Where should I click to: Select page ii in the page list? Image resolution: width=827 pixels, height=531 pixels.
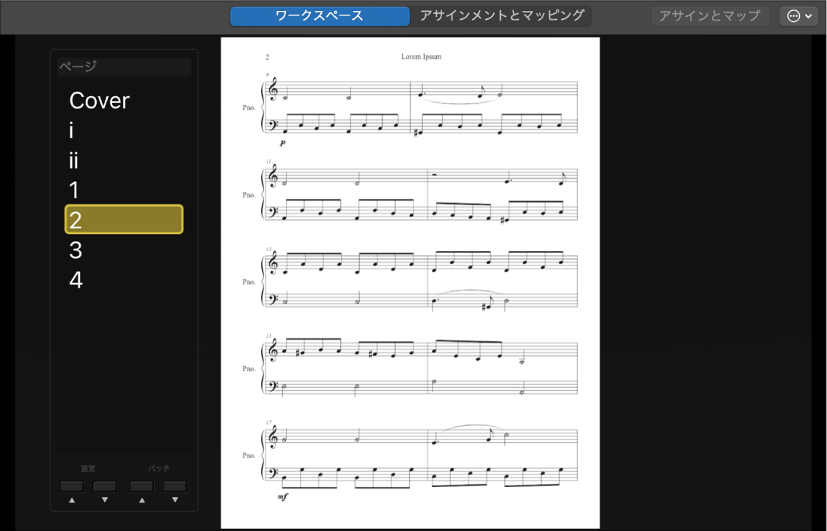click(74, 161)
